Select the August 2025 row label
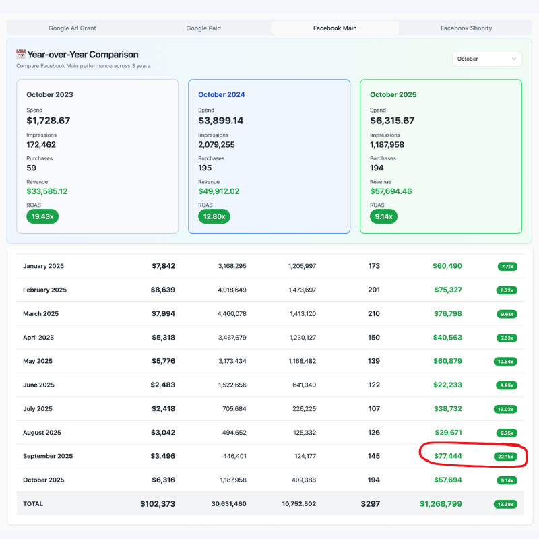The width and height of the screenshot is (539, 539). click(x=42, y=433)
